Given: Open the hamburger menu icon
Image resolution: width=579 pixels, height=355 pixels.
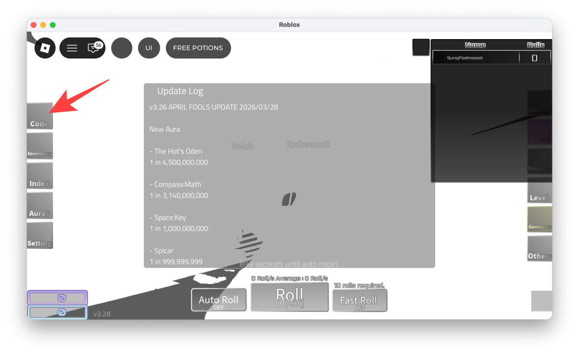Looking at the screenshot, I should pos(71,48).
